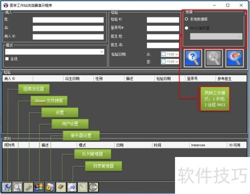Click the wrench settings icon
The width and height of the screenshot is (250, 194).
click(28, 187)
